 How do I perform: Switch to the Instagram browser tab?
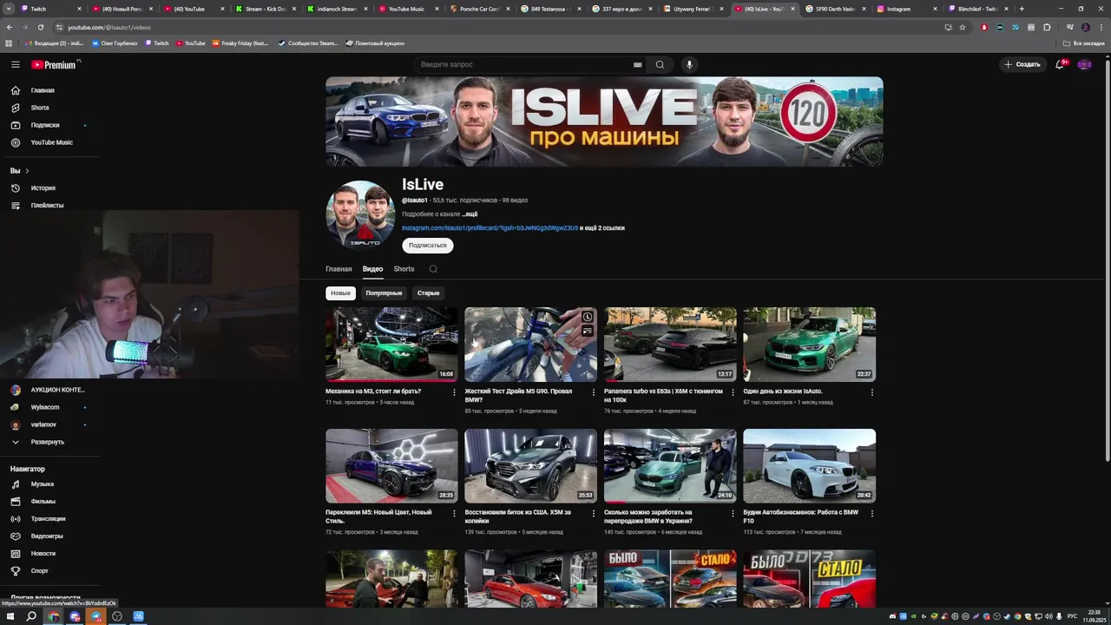click(x=907, y=9)
